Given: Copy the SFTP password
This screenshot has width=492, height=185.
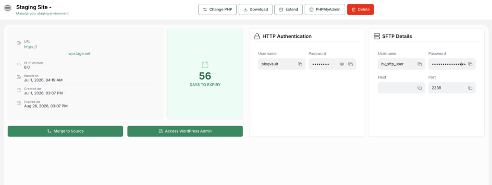Looking at the screenshot, I should 470,64.
